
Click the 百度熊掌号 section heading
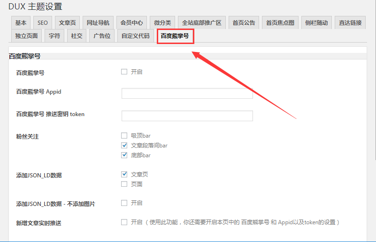click(x=25, y=56)
